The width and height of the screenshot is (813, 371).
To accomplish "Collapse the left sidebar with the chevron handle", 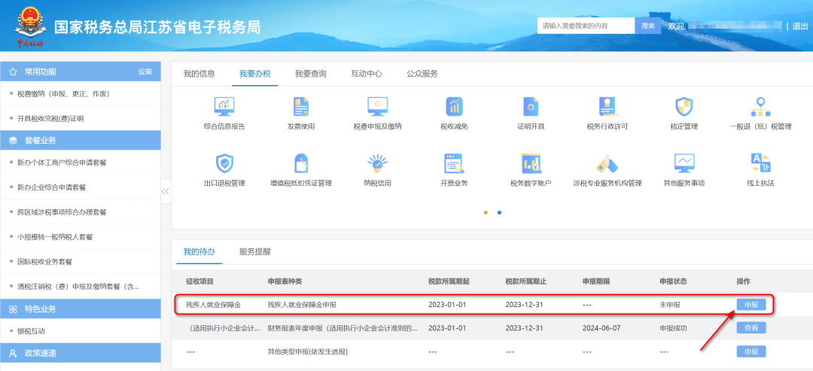I will tap(166, 191).
